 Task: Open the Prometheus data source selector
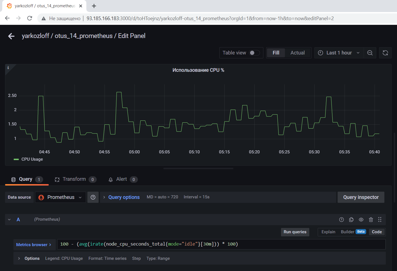click(60, 197)
